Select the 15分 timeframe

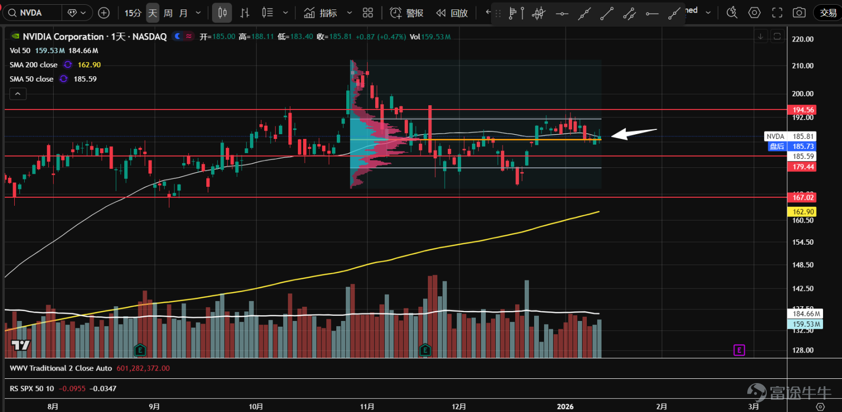(133, 13)
